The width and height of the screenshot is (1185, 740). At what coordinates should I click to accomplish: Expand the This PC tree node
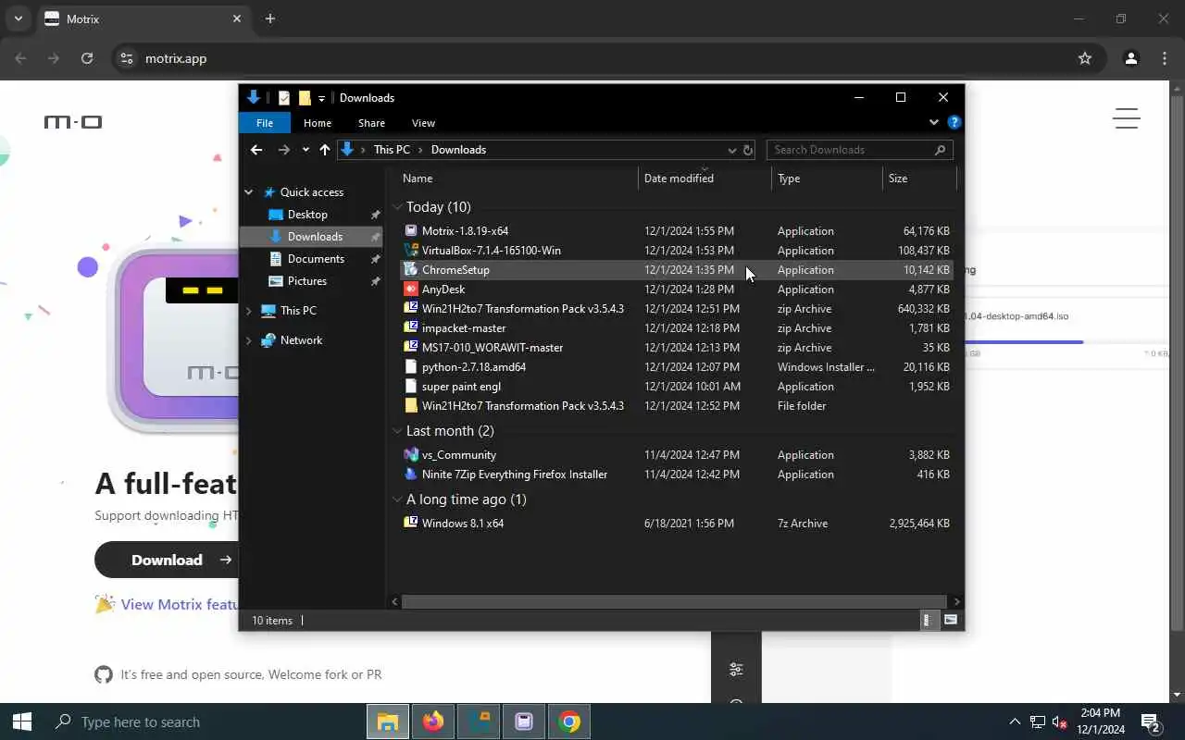(248, 311)
